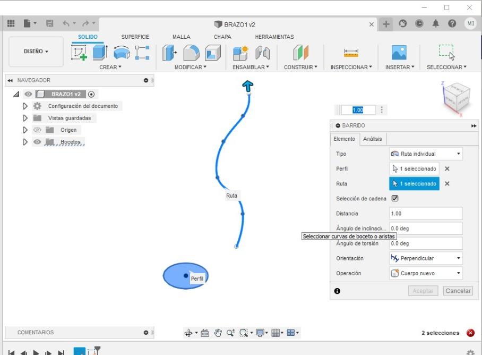Expand the Origen node
Screen dimensions: 482x355
coord(25,130)
